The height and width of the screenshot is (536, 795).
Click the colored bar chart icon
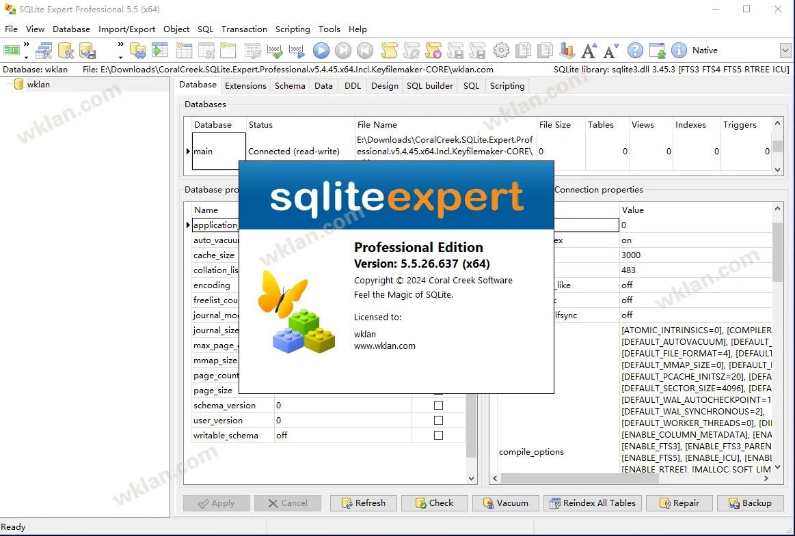567,50
